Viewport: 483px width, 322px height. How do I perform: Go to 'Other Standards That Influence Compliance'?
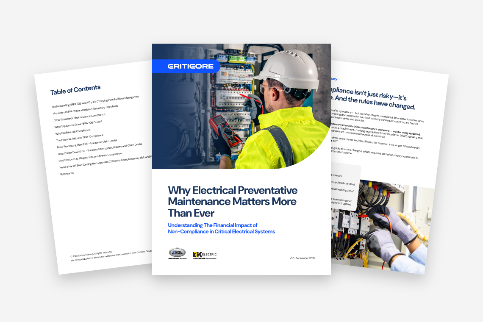click(79, 117)
